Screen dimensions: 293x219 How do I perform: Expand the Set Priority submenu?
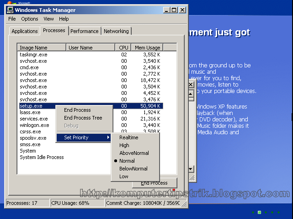[x=84, y=137]
